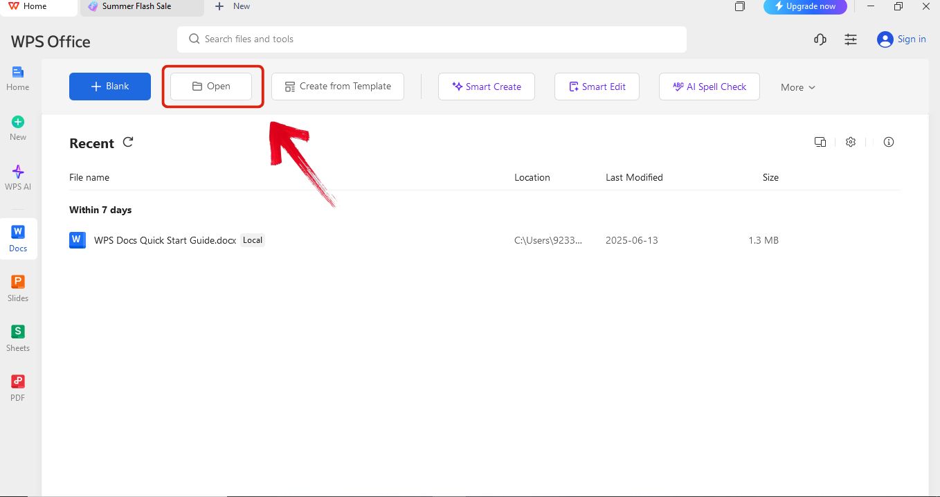Click the Smart Edit button

(x=597, y=87)
